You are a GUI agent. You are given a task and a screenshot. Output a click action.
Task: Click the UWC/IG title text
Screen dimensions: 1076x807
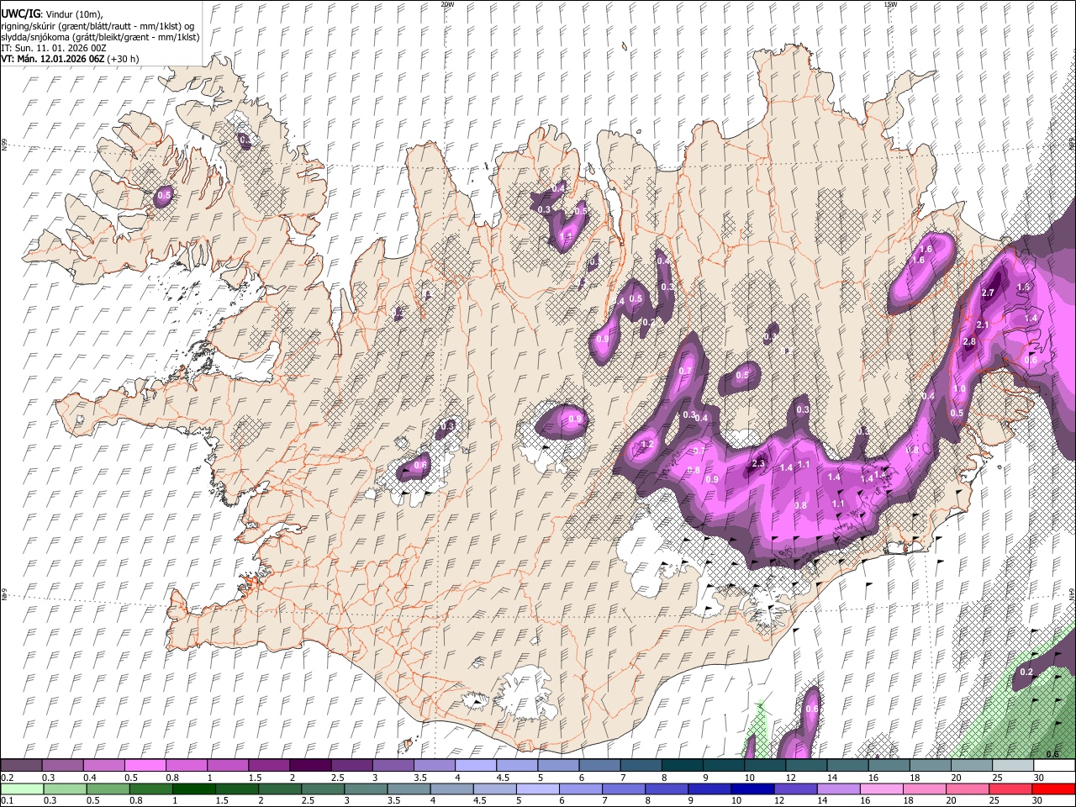(19, 14)
